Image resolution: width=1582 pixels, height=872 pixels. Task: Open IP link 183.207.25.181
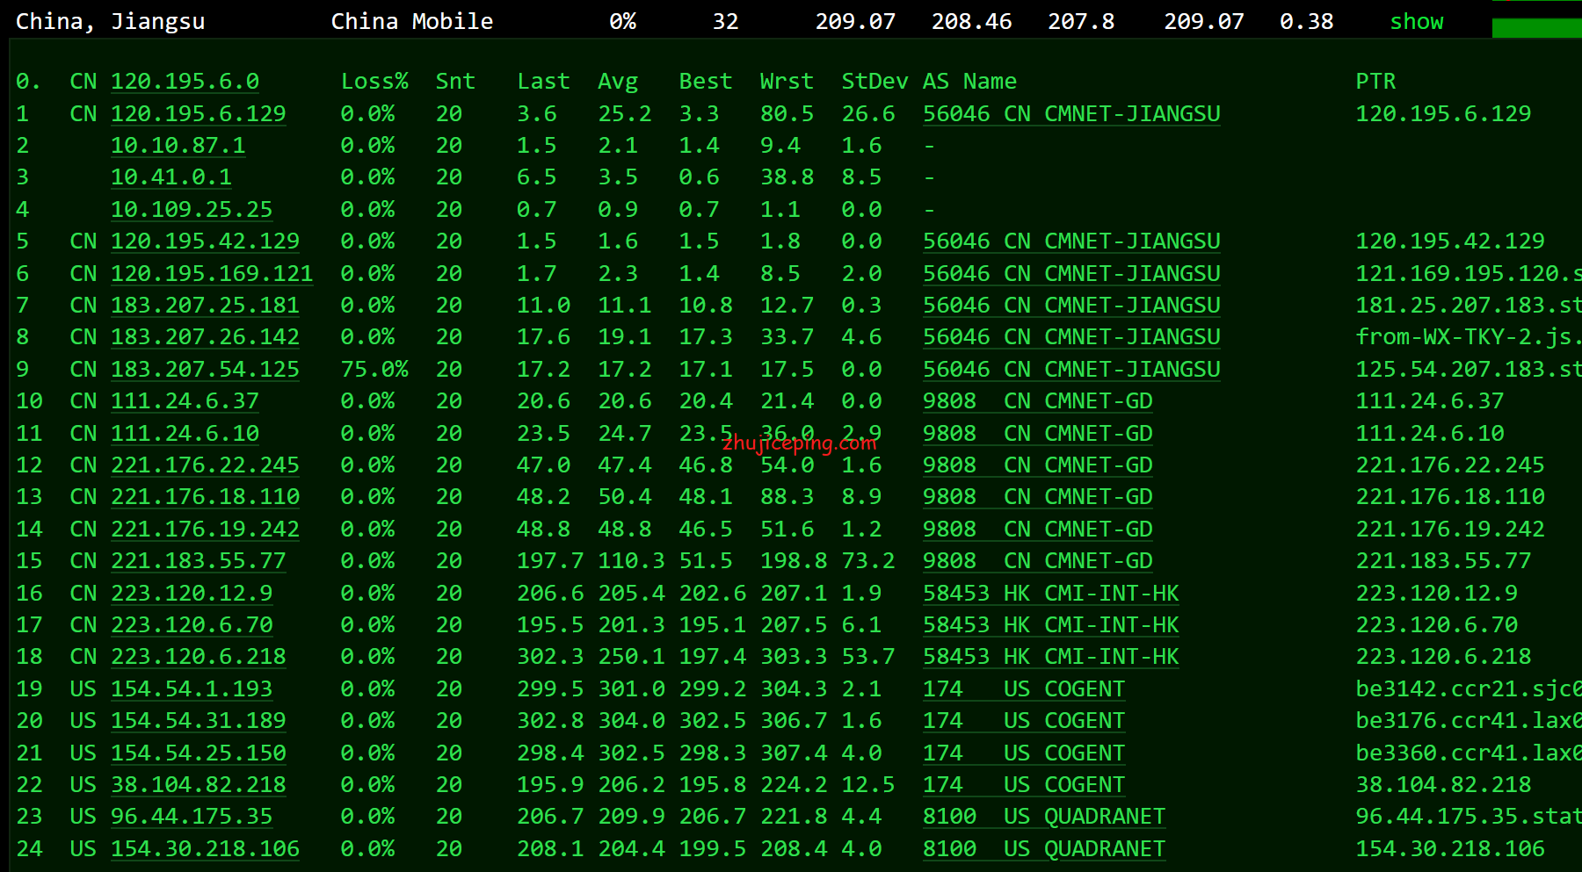(x=205, y=305)
